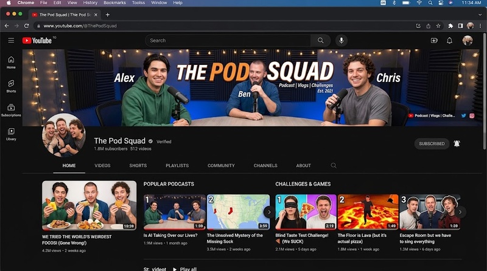The width and height of the screenshot is (487, 271).
Task: Open Escape Room singing video thumbnail
Action: click(x=430, y=212)
